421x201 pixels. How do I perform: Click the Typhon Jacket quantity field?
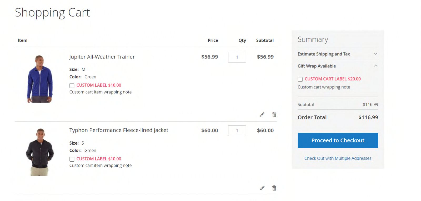(x=237, y=131)
